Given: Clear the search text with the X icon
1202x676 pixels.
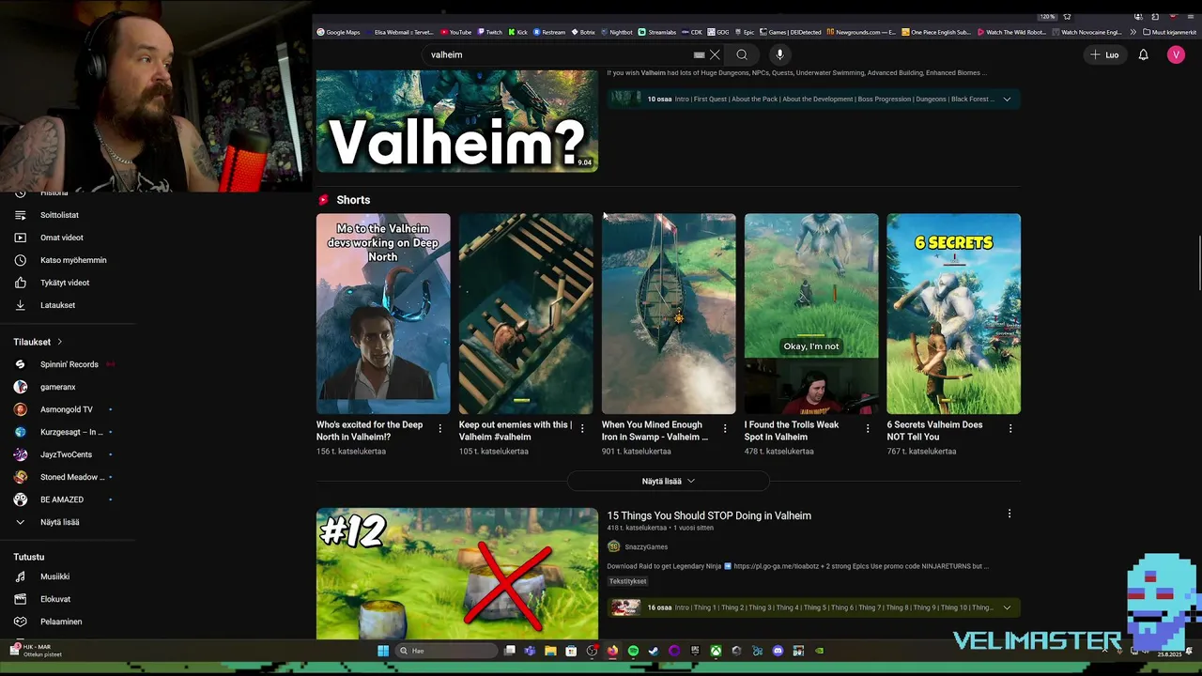Looking at the screenshot, I should 715,54.
